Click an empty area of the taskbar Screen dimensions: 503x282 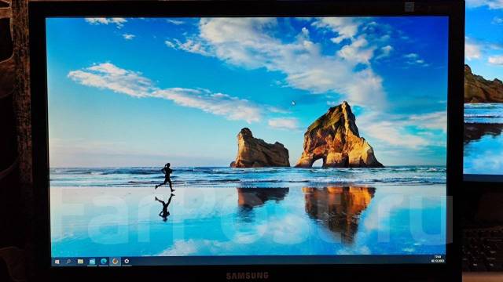tap(273, 260)
